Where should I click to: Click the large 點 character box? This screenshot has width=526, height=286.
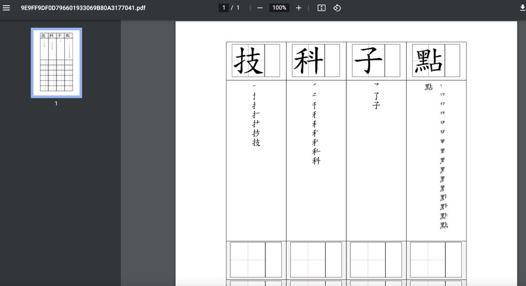coord(429,61)
